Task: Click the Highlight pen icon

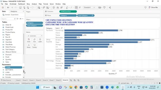Action: (x=67, y=7)
